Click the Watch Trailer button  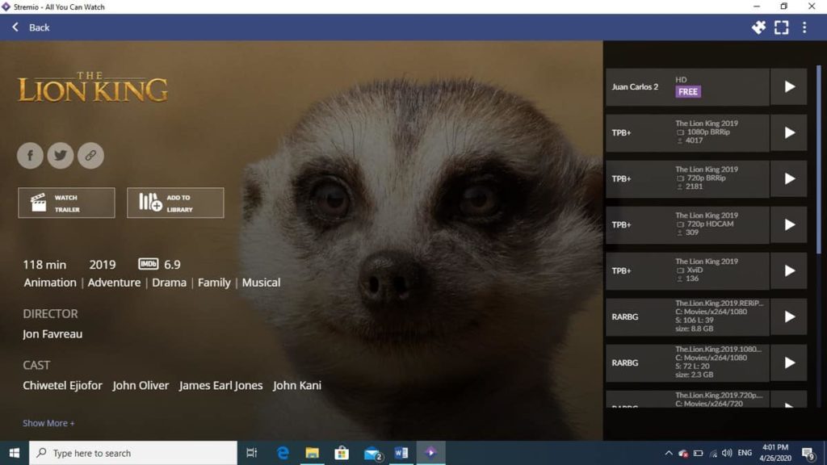point(66,203)
